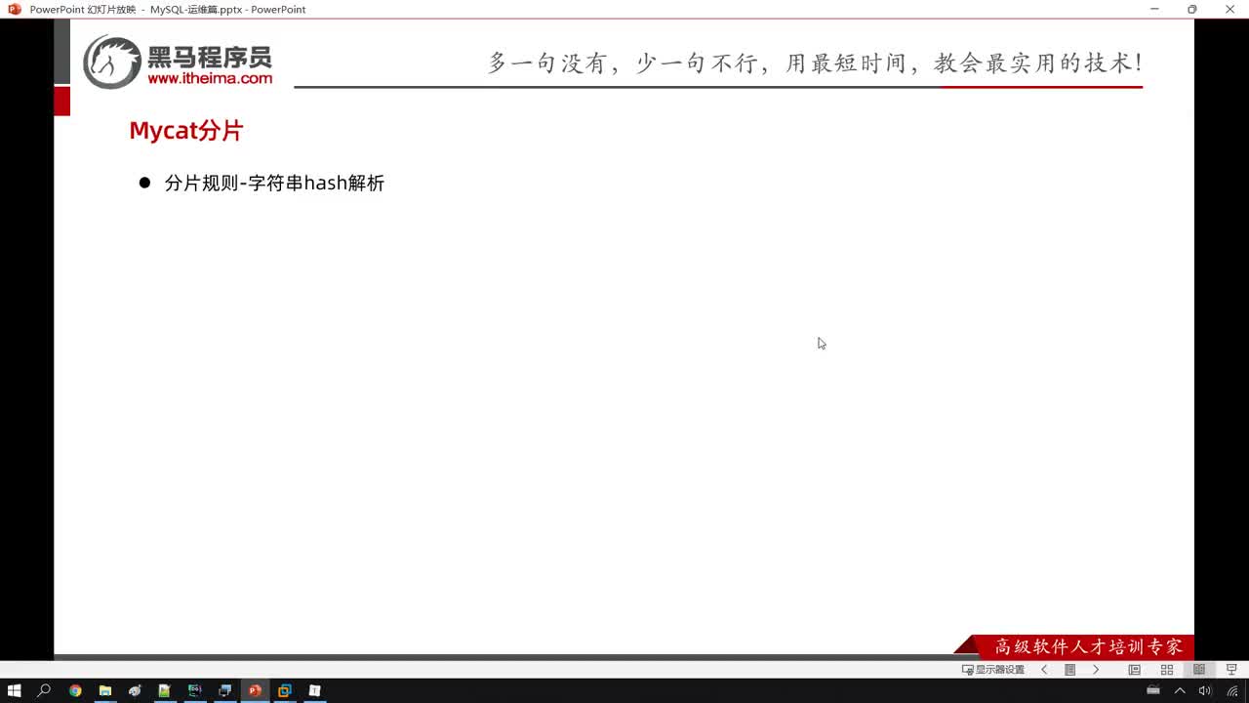
Task: Close the PowerPoint window
Action: (x=1229, y=9)
